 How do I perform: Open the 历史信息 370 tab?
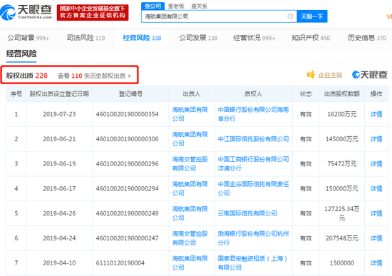tap(367, 38)
